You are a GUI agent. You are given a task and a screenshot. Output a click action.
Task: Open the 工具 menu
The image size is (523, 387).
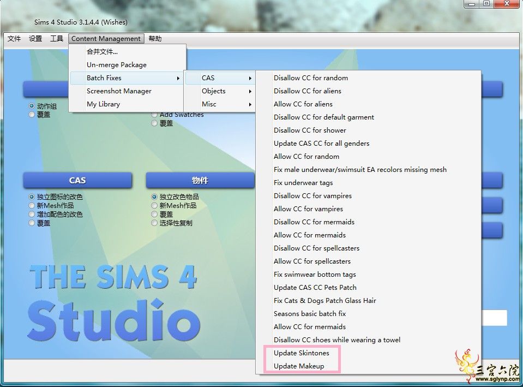(56, 39)
